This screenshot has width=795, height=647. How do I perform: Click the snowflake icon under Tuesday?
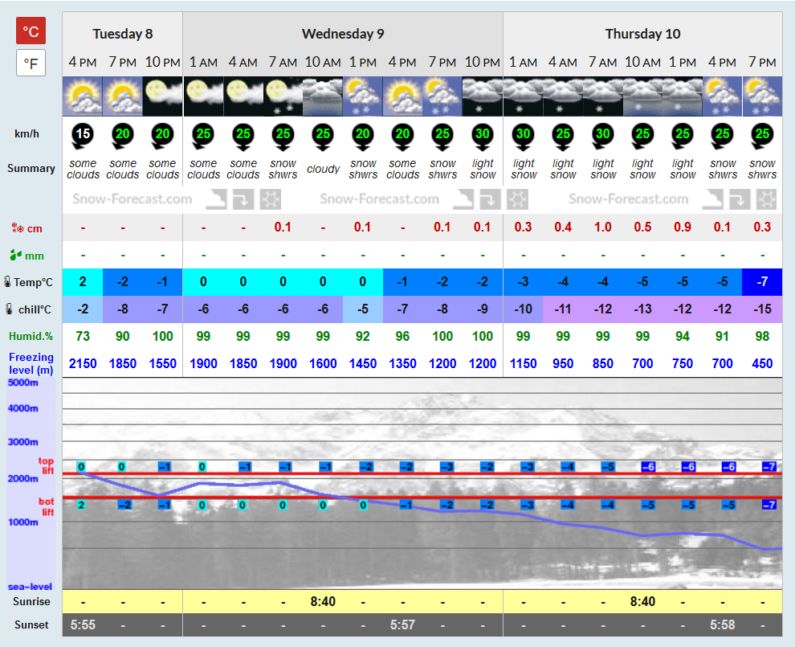click(271, 199)
